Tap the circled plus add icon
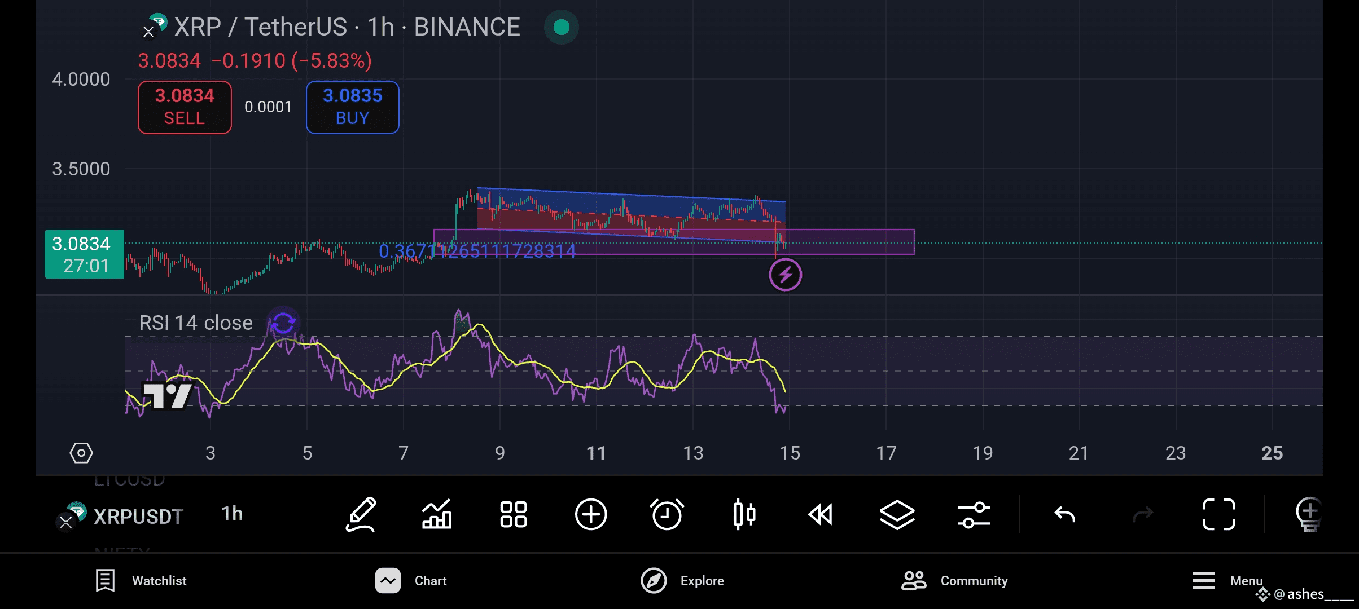Image resolution: width=1359 pixels, height=609 pixels. pos(591,514)
